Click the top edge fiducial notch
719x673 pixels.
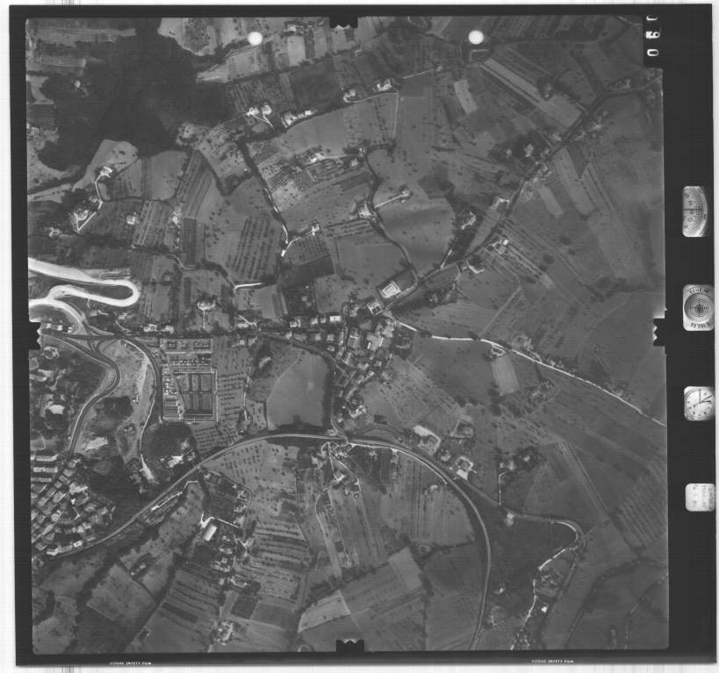click(343, 20)
